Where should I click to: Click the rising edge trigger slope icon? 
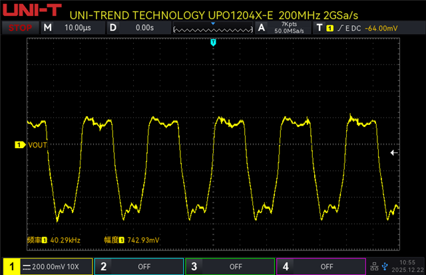point(340,28)
